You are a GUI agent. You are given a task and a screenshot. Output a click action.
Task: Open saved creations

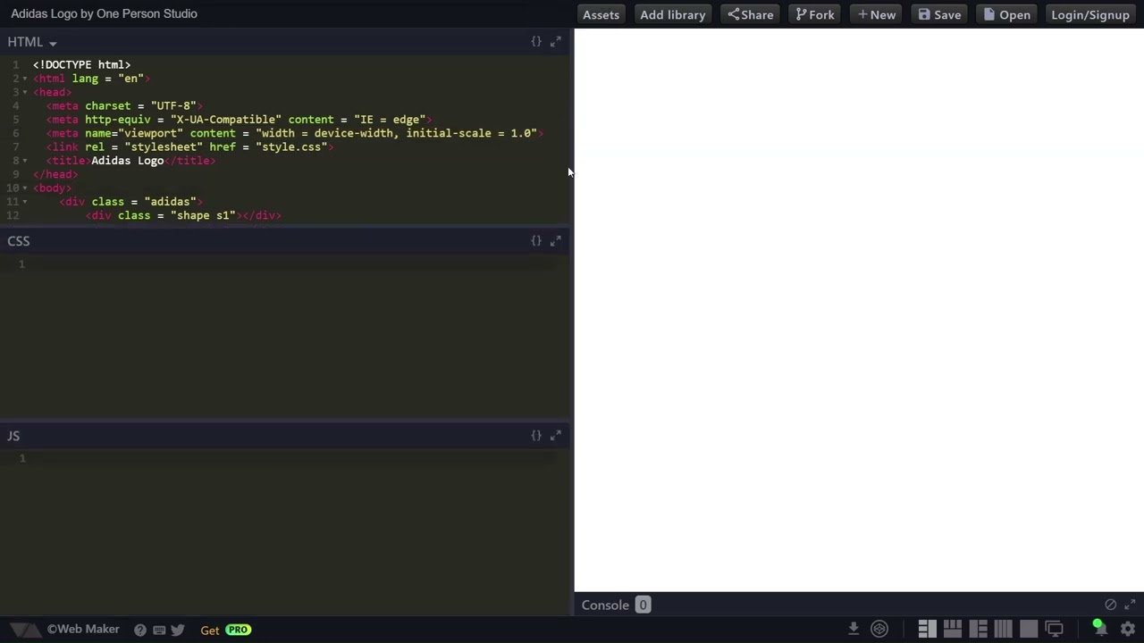(1007, 14)
